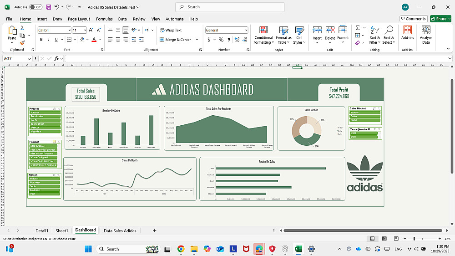Add a new sheet with plus button
This screenshot has height=256, width=455.
click(154, 230)
